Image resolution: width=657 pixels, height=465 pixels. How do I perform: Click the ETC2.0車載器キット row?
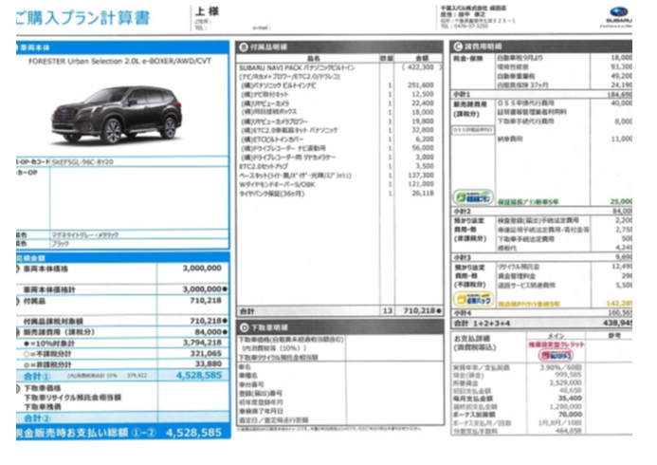point(339,130)
